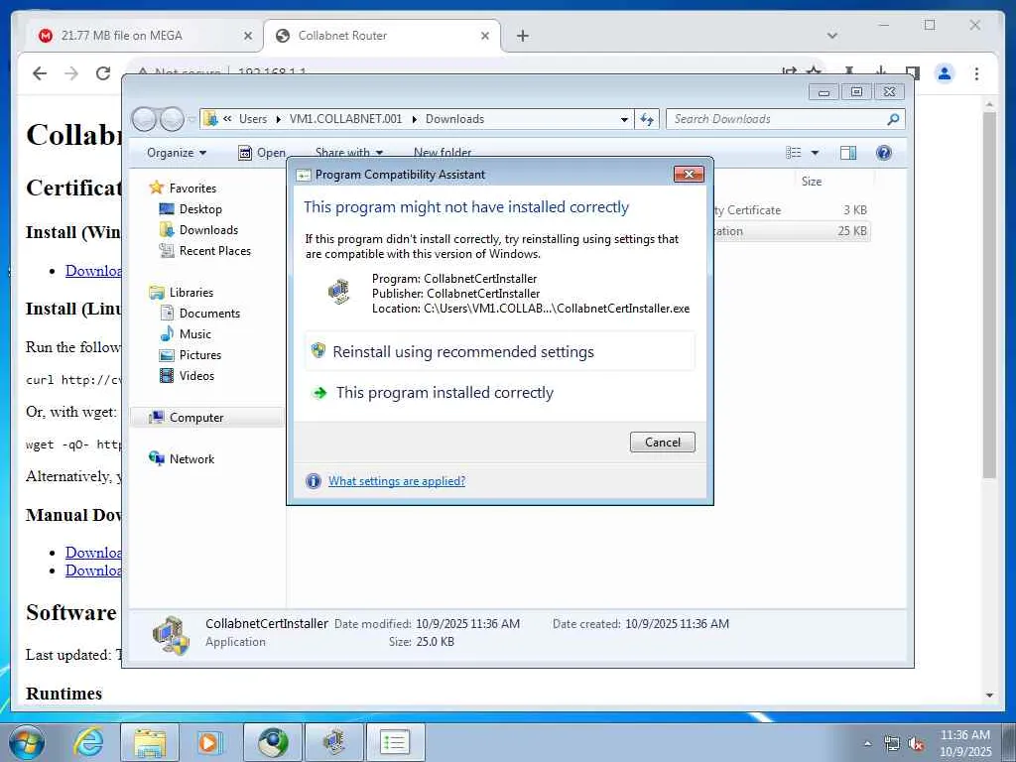
Task: Open Pictures library
Action: click(200, 354)
